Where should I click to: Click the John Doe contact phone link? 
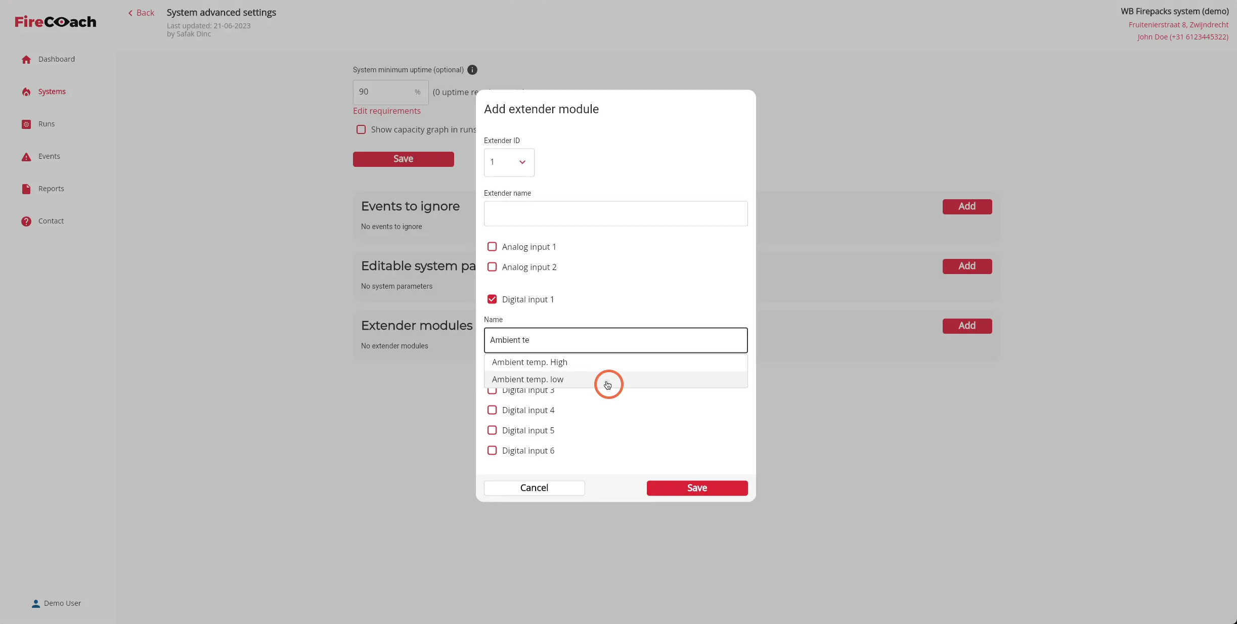coord(1182,37)
